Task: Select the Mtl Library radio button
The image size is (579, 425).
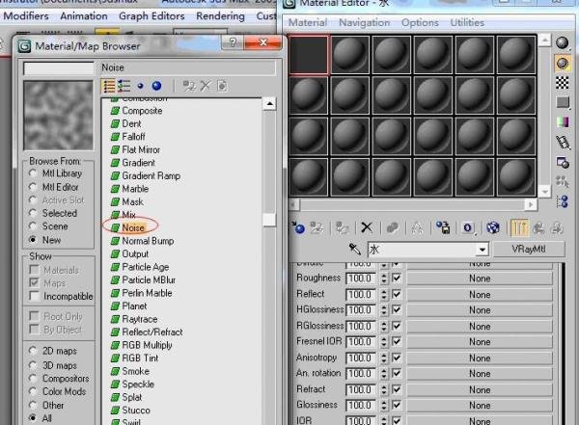Action: point(33,174)
